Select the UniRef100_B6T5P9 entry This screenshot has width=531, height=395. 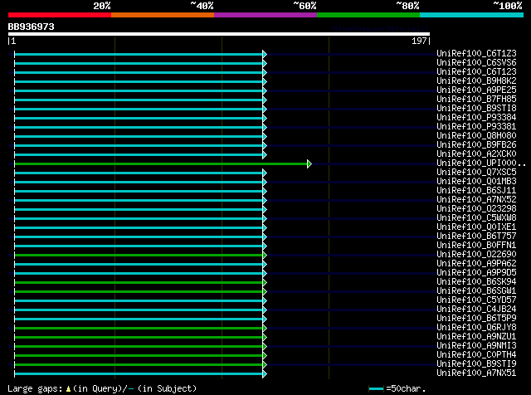(476, 319)
